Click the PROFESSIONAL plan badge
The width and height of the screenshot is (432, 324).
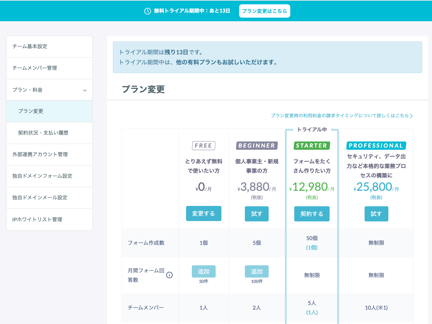(376, 145)
